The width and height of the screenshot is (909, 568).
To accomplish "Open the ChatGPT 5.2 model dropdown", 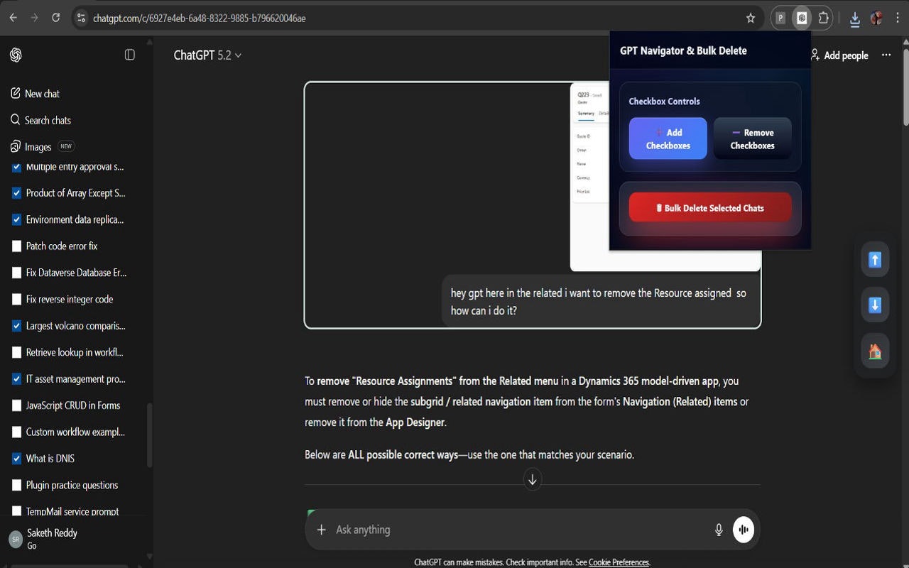I will [207, 55].
